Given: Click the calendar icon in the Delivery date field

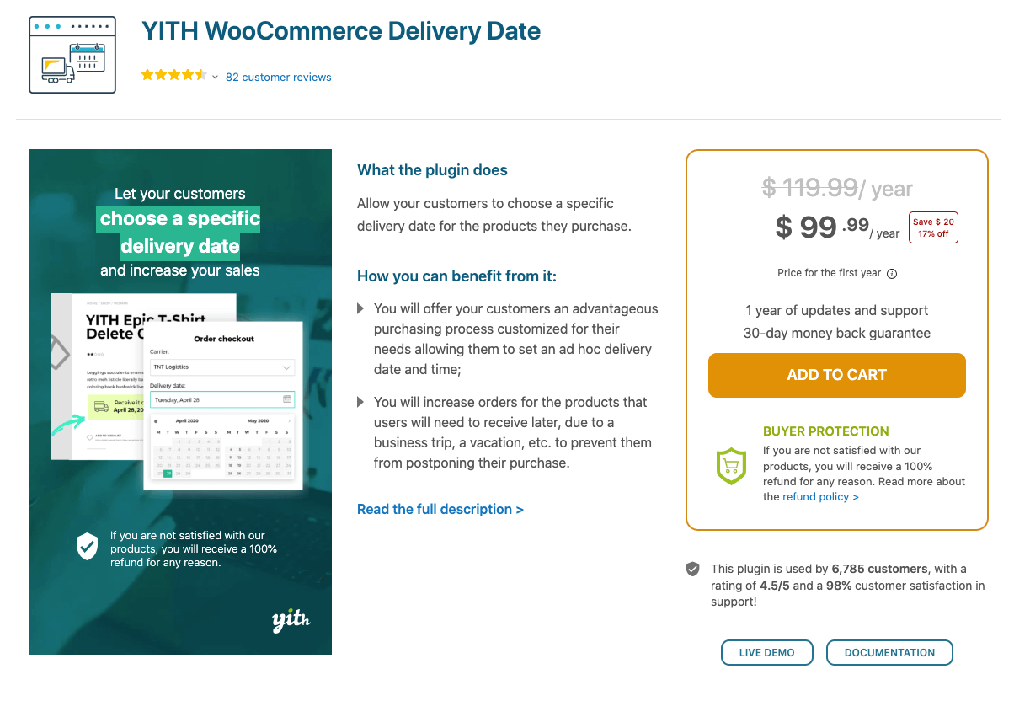Looking at the screenshot, I should 287,399.
